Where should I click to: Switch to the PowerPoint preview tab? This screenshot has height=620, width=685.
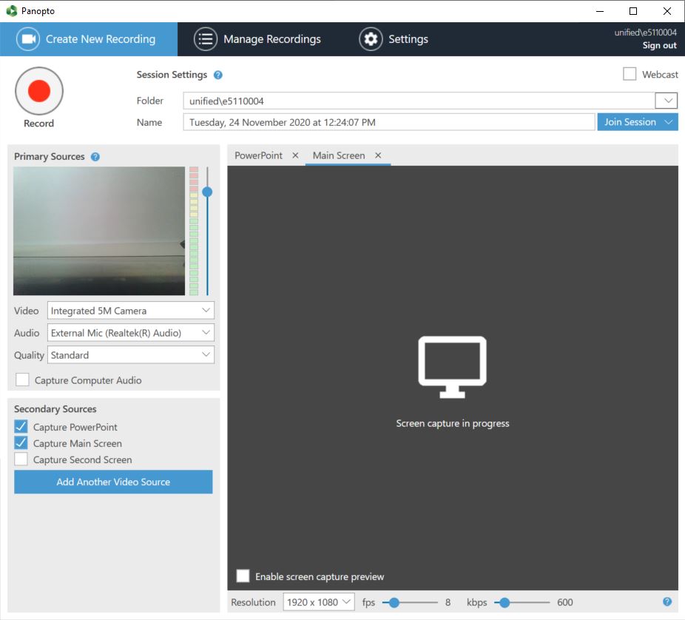(x=259, y=155)
